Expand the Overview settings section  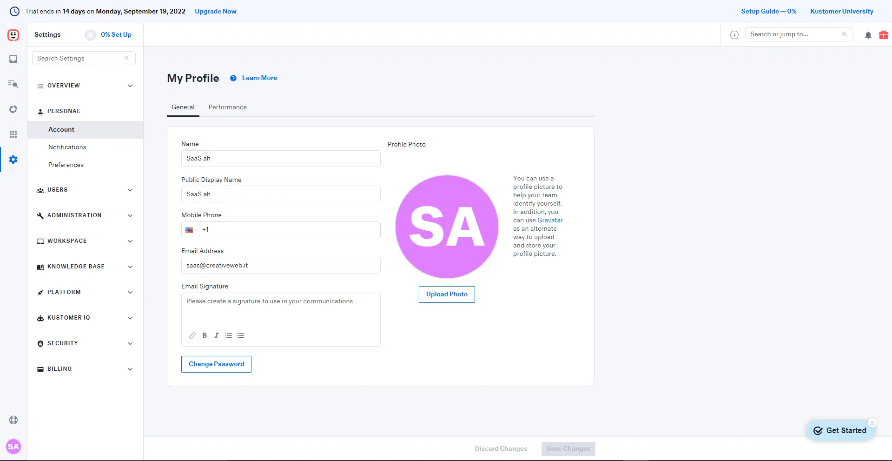tap(85, 86)
